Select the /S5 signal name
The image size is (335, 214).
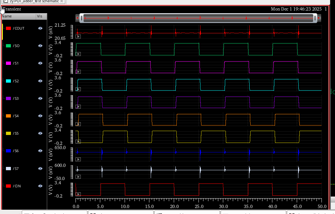tap(16, 133)
